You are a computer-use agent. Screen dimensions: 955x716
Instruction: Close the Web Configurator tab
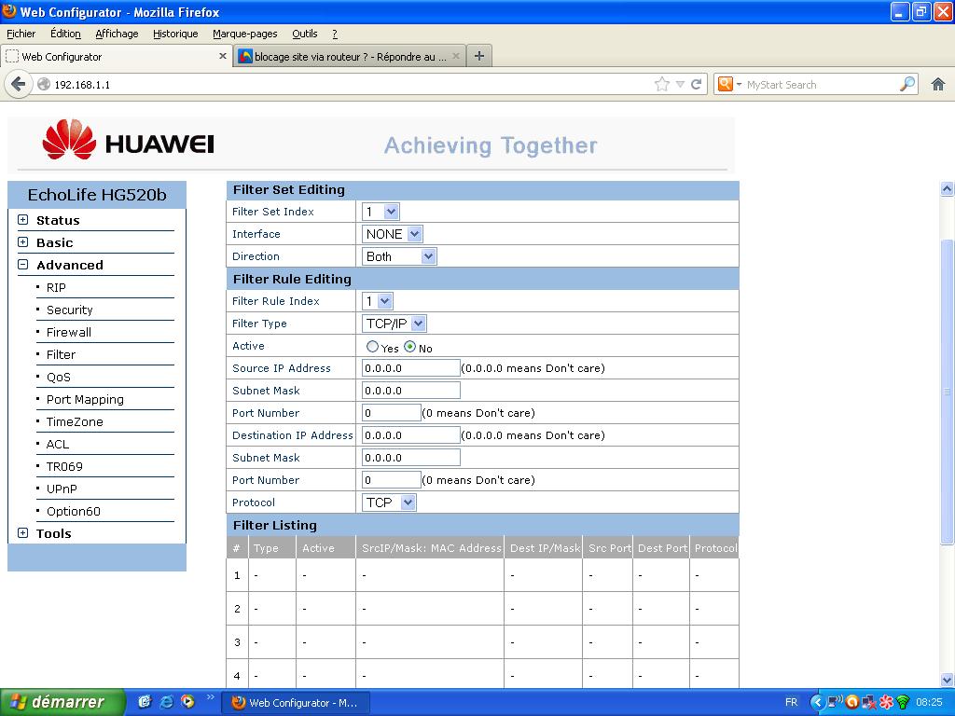pyautogui.click(x=222, y=56)
